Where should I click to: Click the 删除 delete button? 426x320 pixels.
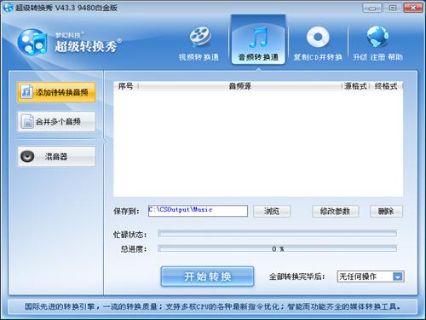(386, 211)
